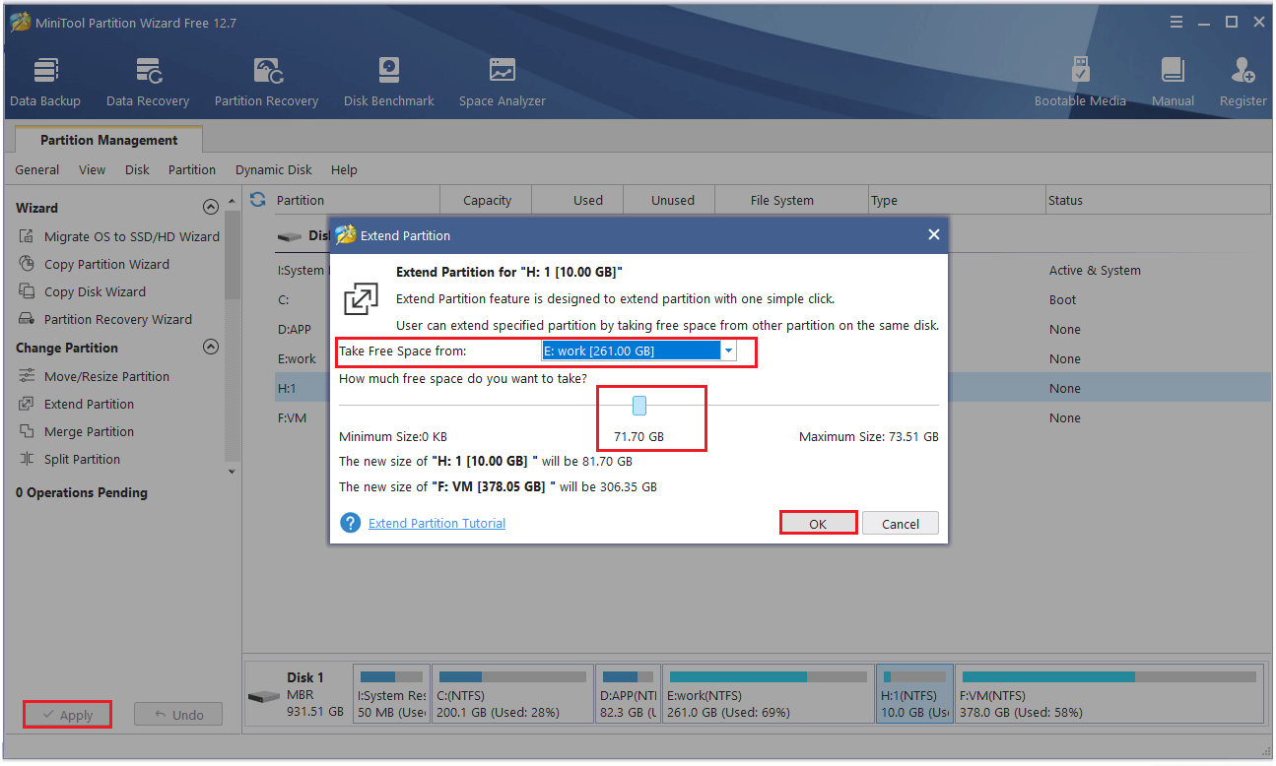Select H:1(NTFS) block in disk map
This screenshot has width=1276, height=766.
[914, 694]
